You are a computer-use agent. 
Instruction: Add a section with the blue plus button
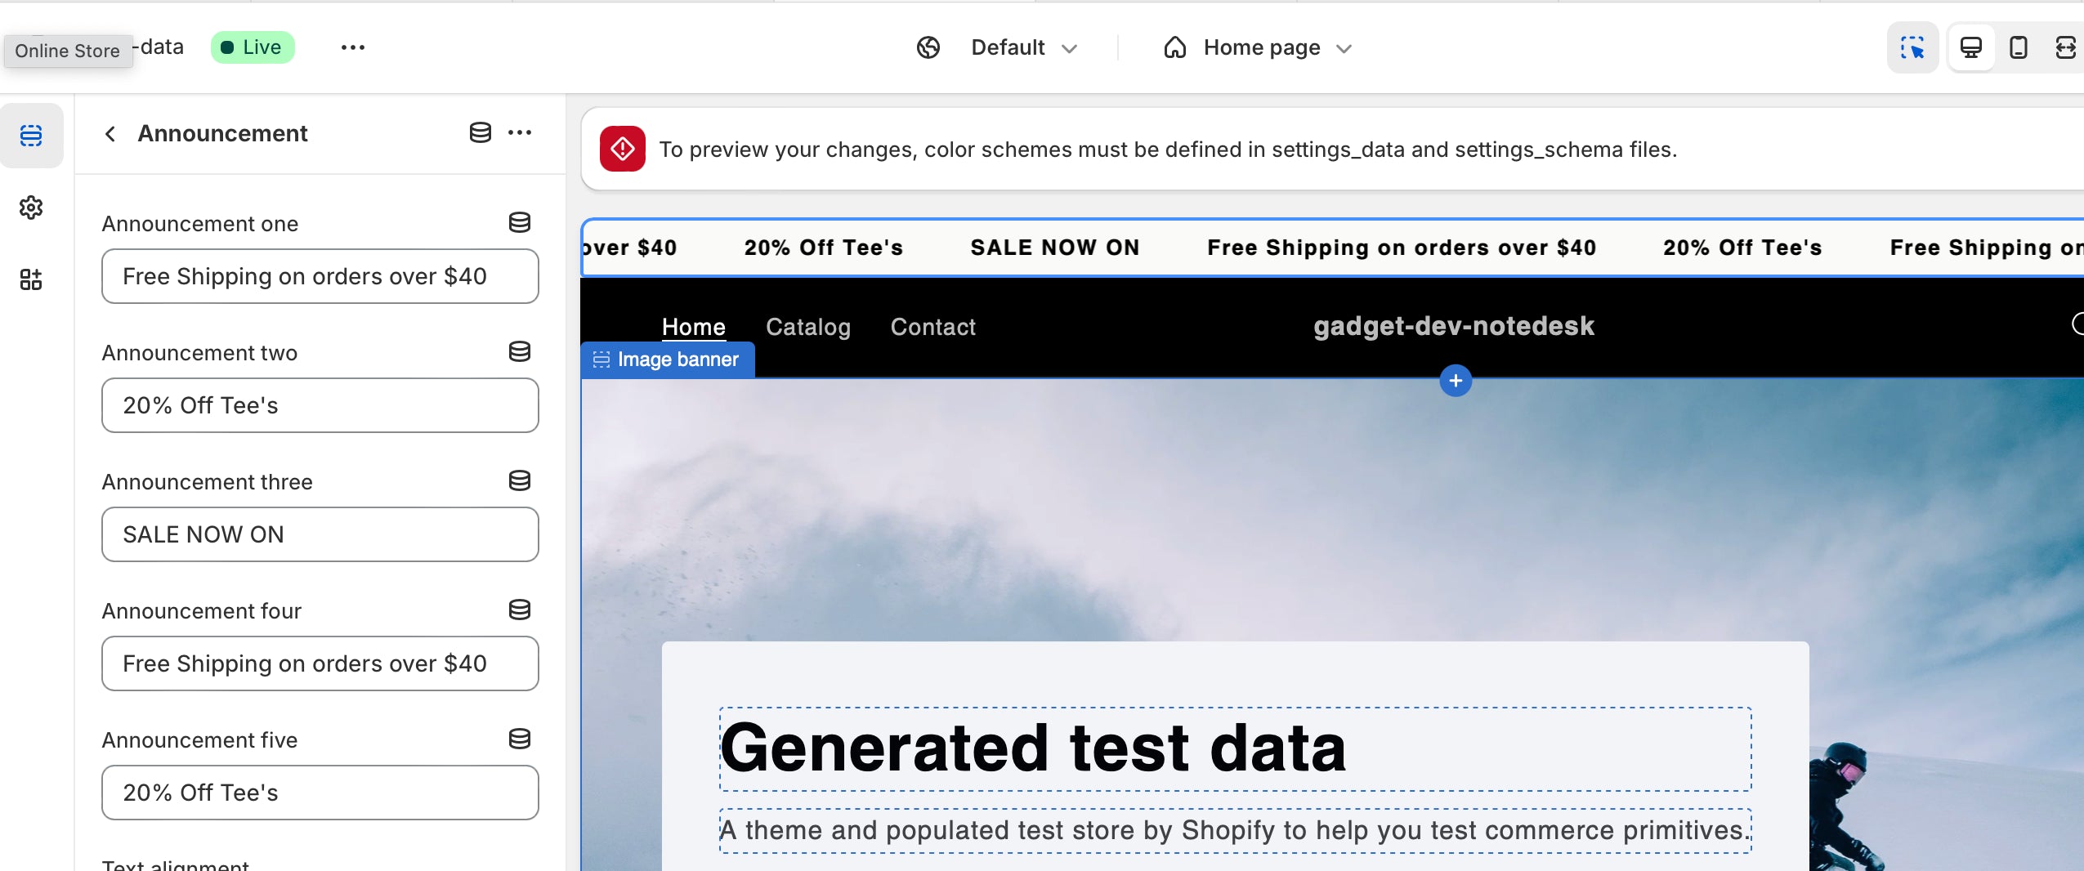point(1455,381)
